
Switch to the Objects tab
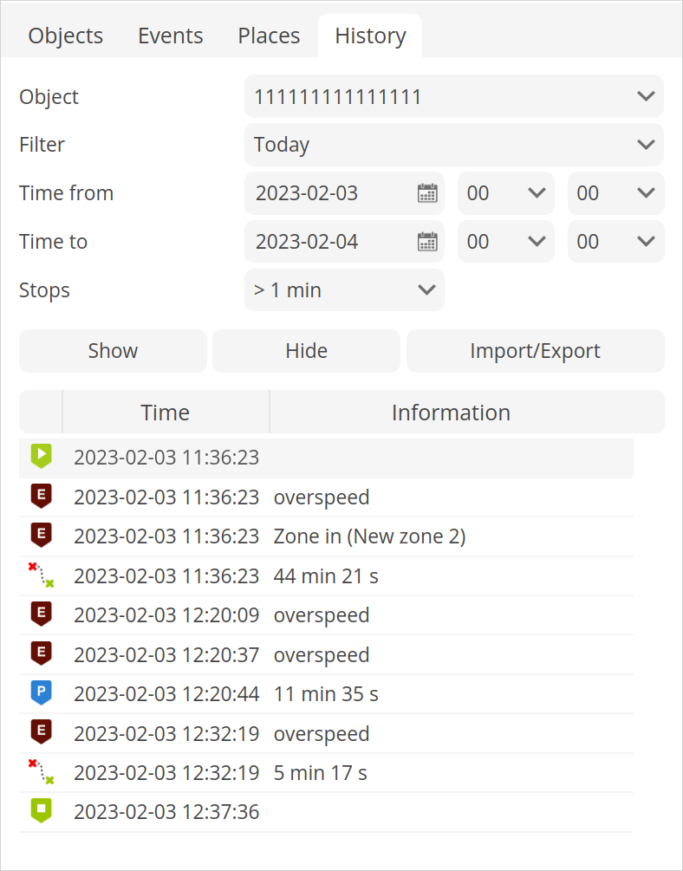tap(66, 36)
